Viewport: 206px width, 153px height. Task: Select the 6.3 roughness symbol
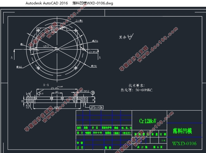[x=130, y=37]
